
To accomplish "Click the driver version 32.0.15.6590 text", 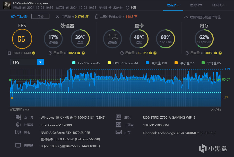I will coord(70,139).
